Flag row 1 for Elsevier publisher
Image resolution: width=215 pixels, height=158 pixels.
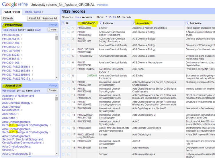69,28
